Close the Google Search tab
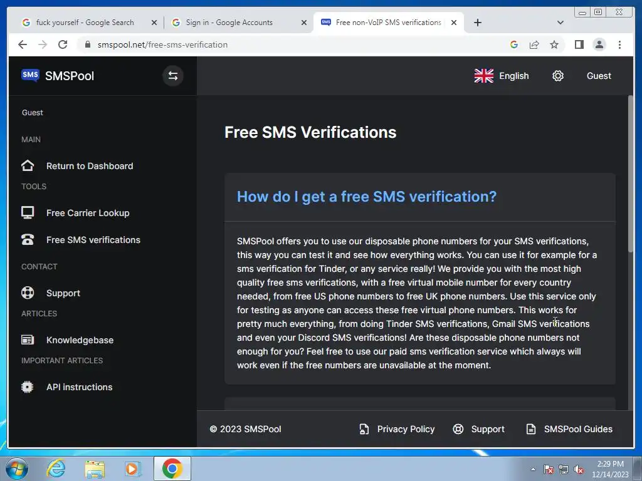642x481 pixels. click(154, 23)
